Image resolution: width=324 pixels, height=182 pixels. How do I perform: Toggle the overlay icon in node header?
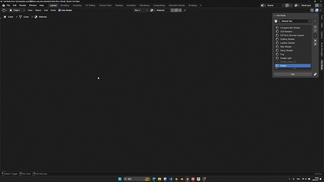317,10
